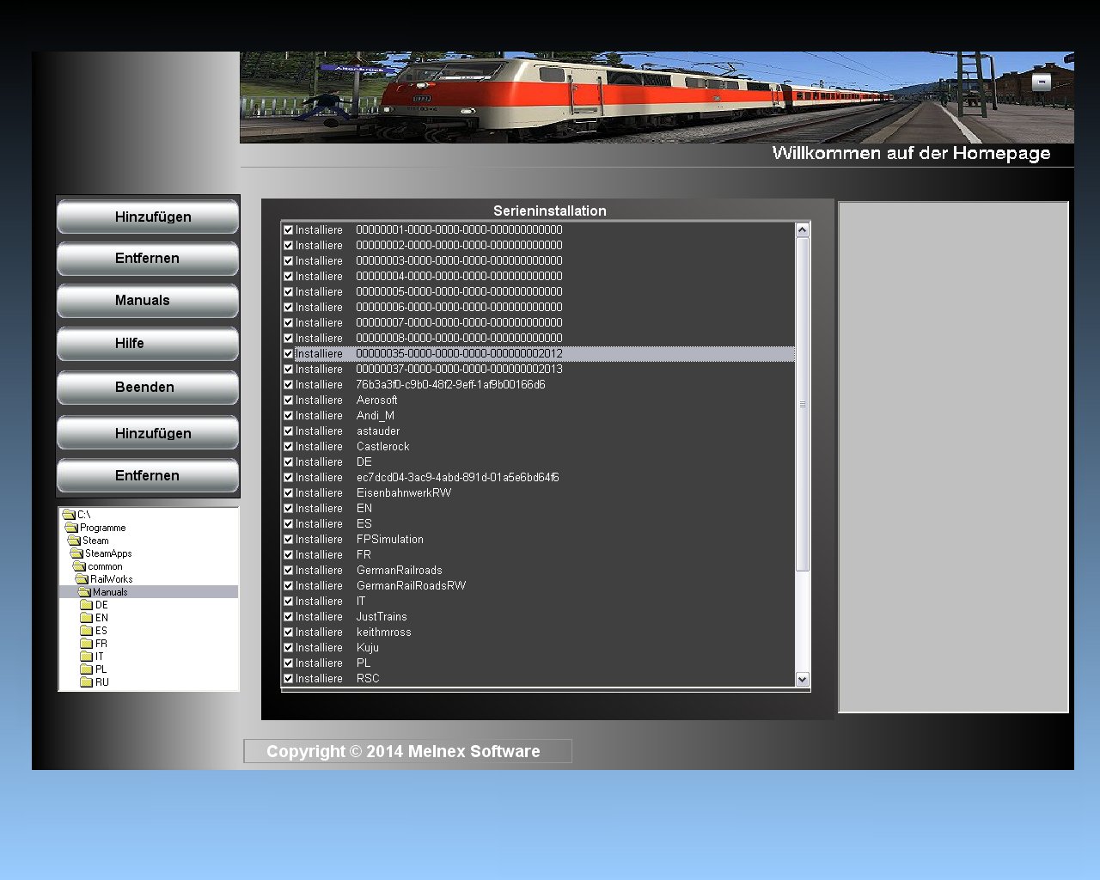Image resolution: width=1100 pixels, height=880 pixels.
Task: Minimize the app using banner button
Action: [x=1041, y=82]
